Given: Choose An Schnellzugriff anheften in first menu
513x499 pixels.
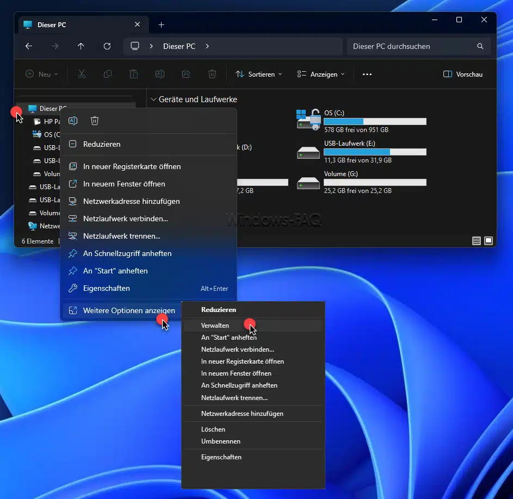Looking at the screenshot, I should 149,253.
